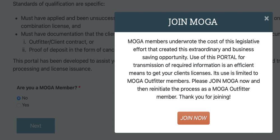Viewport: 280px width, 140px height.
Task: Select the "Yes" radio button
Action: tap(18, 105)
